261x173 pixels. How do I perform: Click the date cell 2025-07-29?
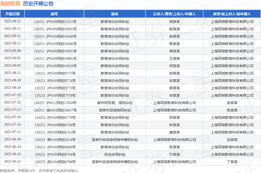12,95
